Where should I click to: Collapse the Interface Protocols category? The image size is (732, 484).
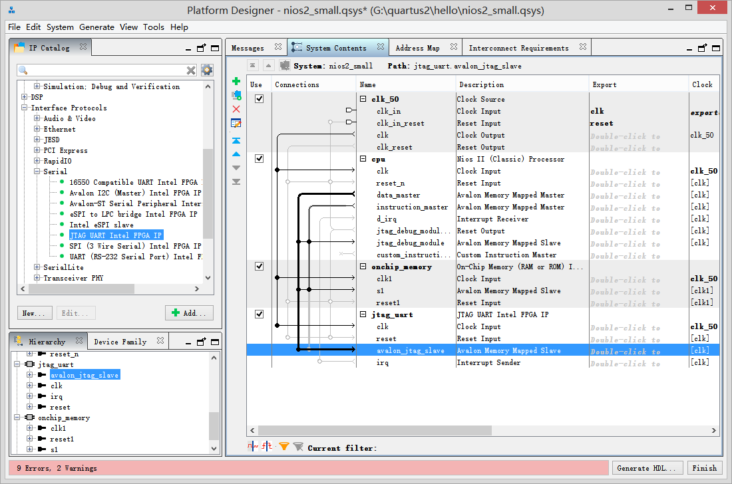(24, 108)
